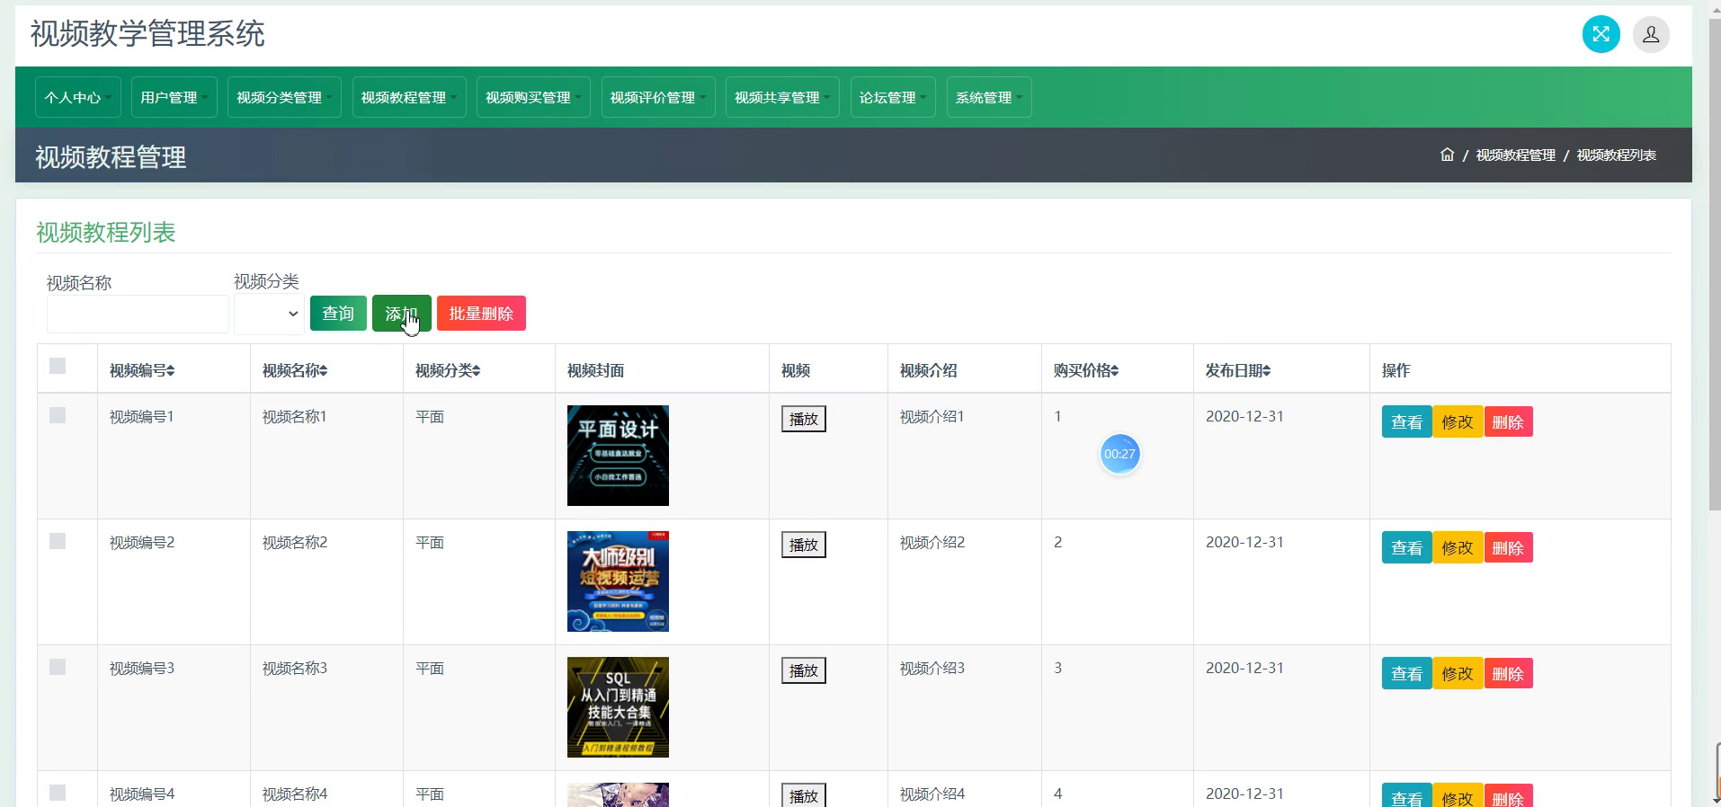Click the fullscreen expand icon

click(1601, 34)
